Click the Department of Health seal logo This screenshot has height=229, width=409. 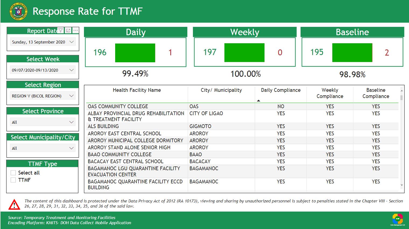click(x=18, y=11)
